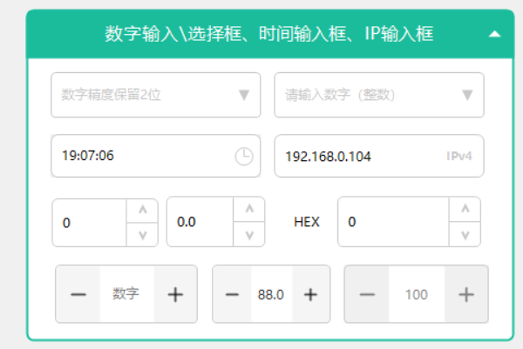Open the 数字精度保留2位 dropdown arrow
Image resolution: width=523 pixels, height=349 pixels.
coord(244,95)
